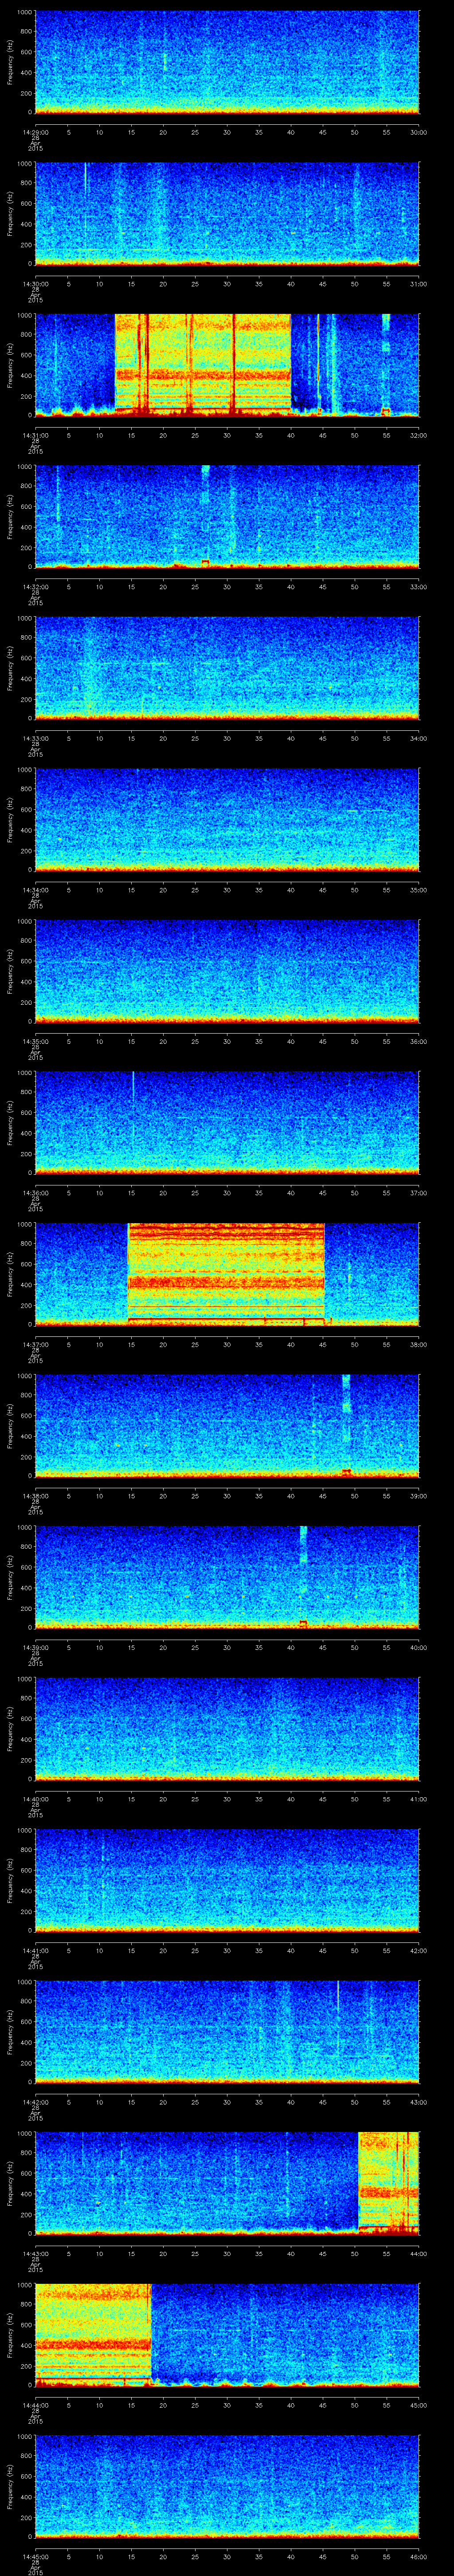Screen dimensions: 454x2576
Task: Select the spectrogram panel starting at 14:38:00
Action: (227, 1426)
